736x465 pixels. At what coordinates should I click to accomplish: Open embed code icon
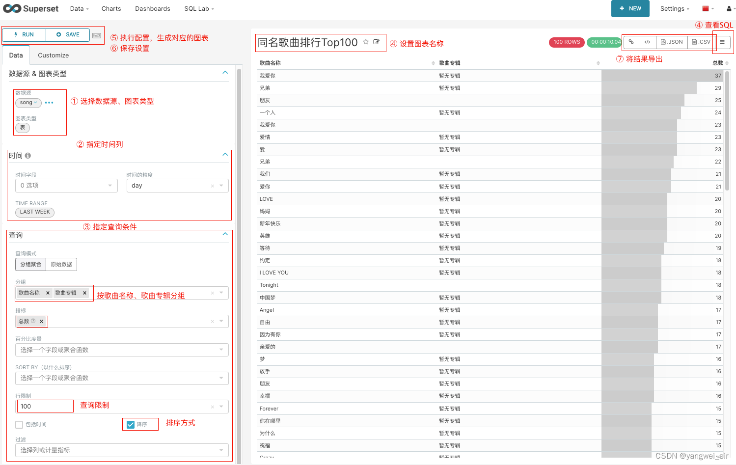648,42
